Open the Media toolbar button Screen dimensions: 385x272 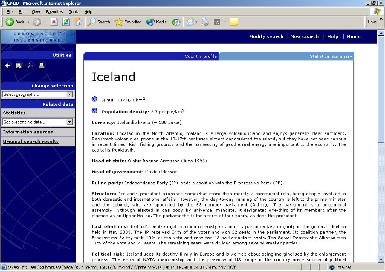tap(156, 22)
